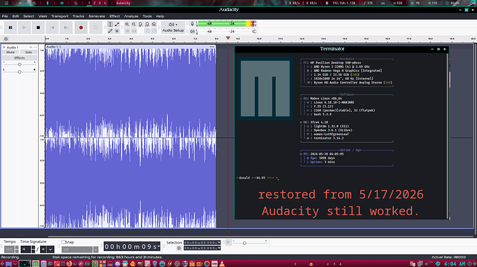Open the selection toolbar gear settings
Screen dimensions: 477x267
tap(179, 248)
